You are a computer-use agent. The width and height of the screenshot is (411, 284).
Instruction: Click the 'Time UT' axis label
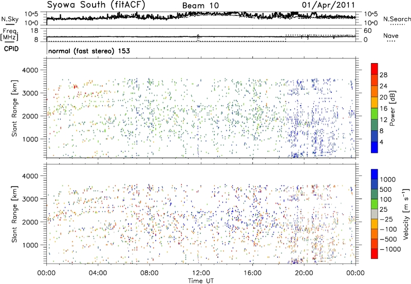tap(201, 281)
